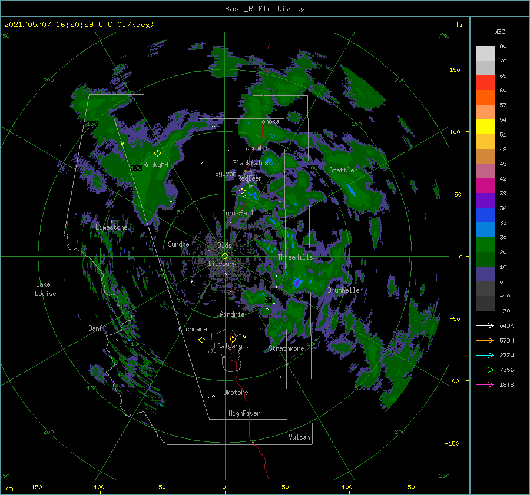Viewport: 530px width, 495px height.
Task: Click the Calgary city label
Action: point(230,346)
